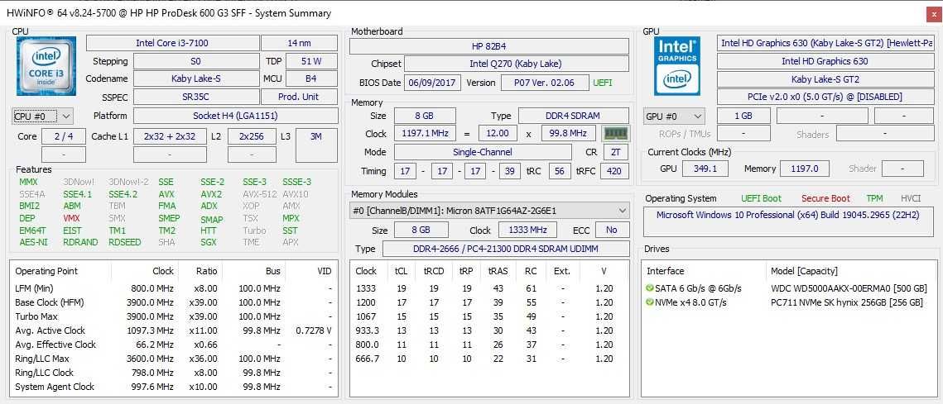This screenshot has height=404, width=943.
Task: Click the Windows 10 Professional OS field
Action: point(790,221)
